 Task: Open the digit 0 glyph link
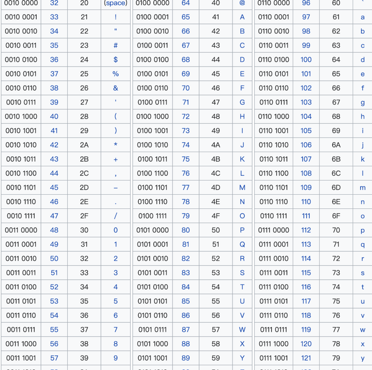click(115, 230)
